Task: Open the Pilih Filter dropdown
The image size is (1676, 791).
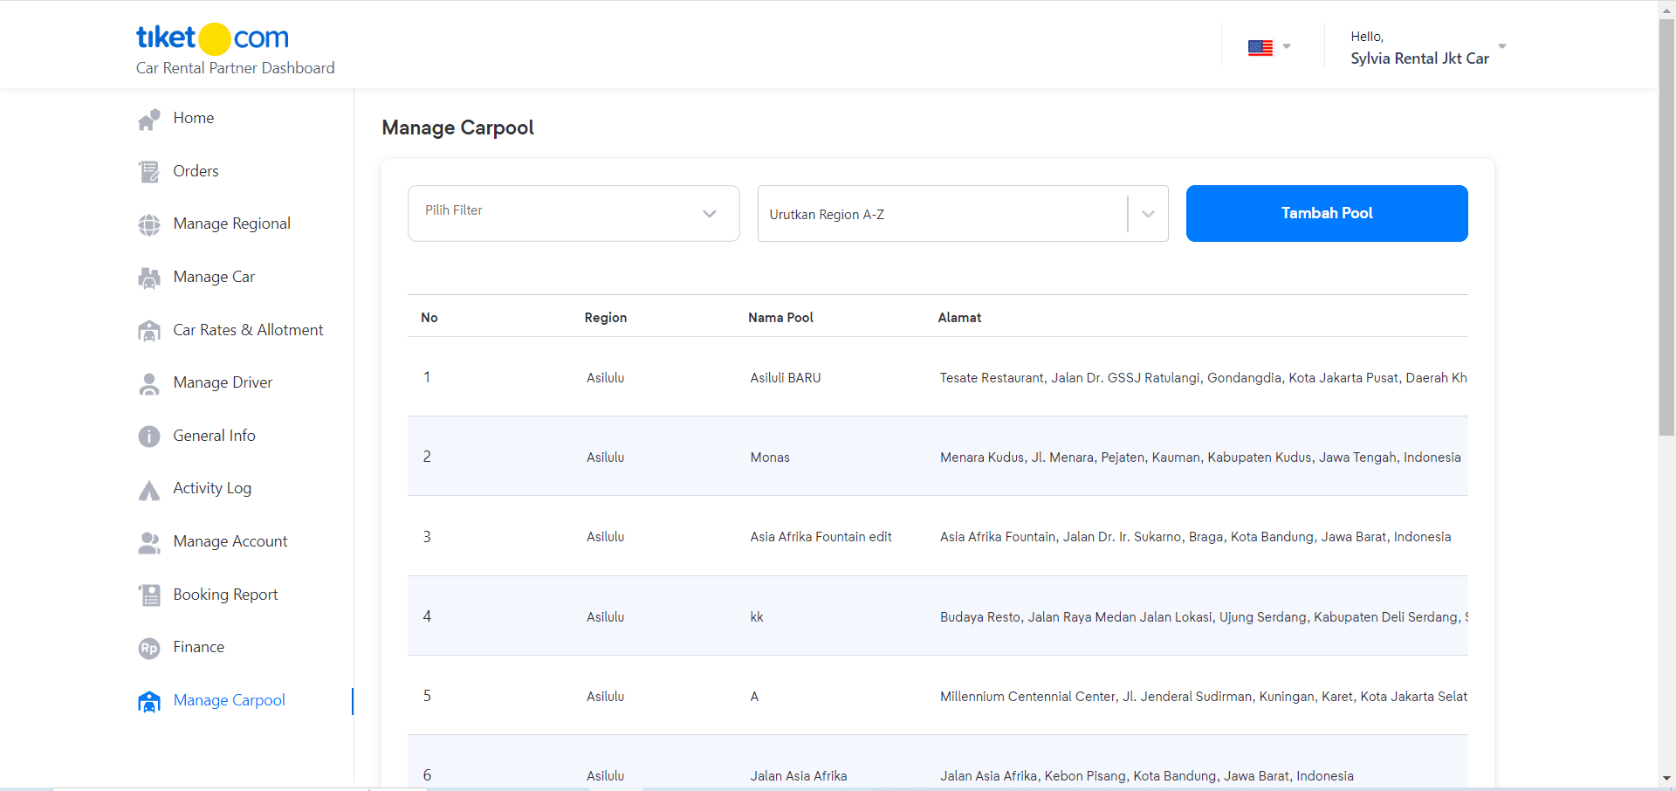Action: tap(573, 213)
